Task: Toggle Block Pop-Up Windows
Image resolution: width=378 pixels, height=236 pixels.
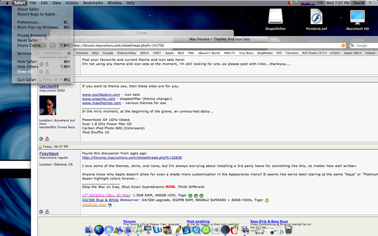Action: (43, 27)
